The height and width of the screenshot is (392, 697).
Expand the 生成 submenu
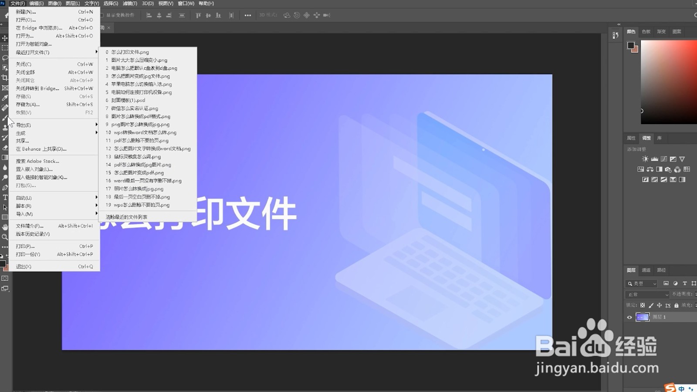tap(54, 133)
